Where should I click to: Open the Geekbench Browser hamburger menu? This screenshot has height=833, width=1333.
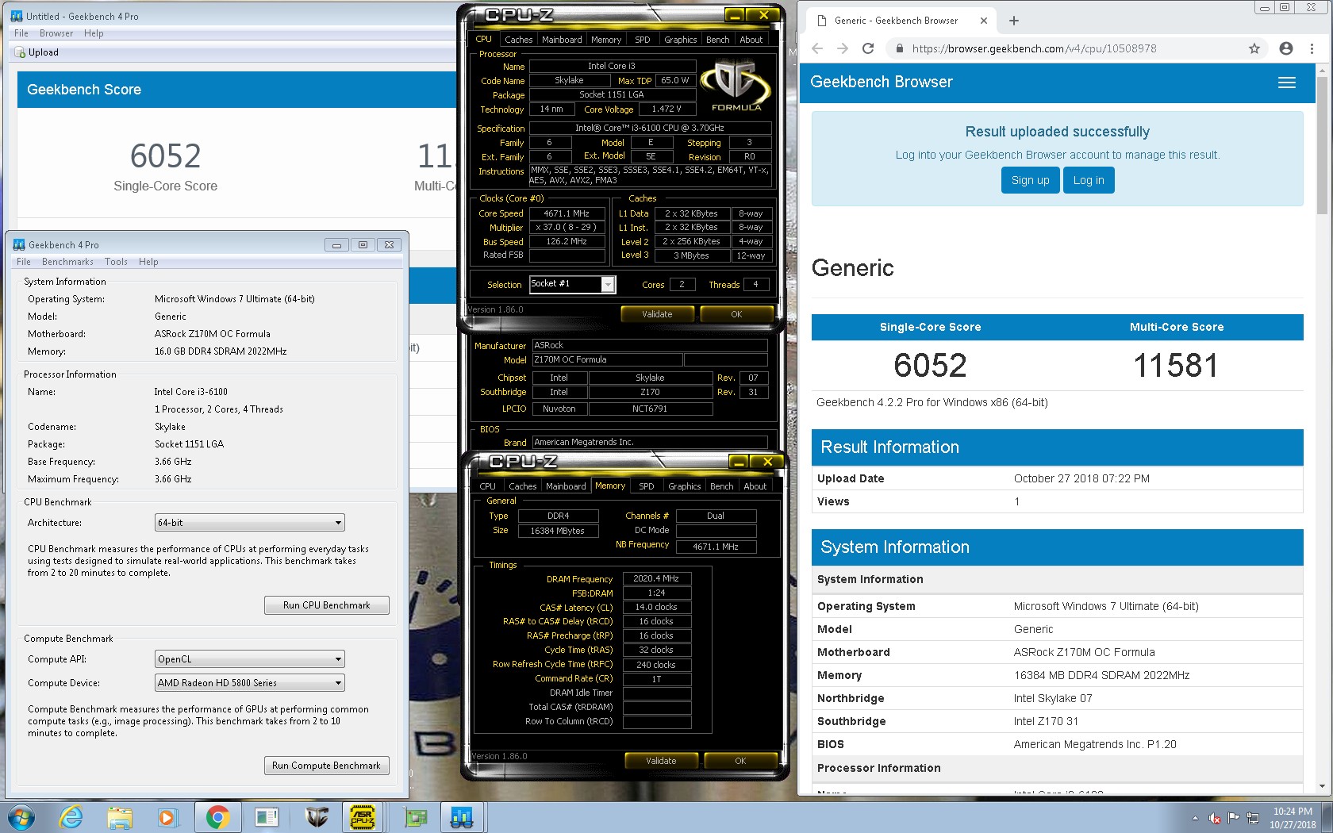(x=1287, y=83)
